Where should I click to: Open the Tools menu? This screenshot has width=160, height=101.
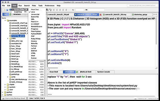[40, 6]
